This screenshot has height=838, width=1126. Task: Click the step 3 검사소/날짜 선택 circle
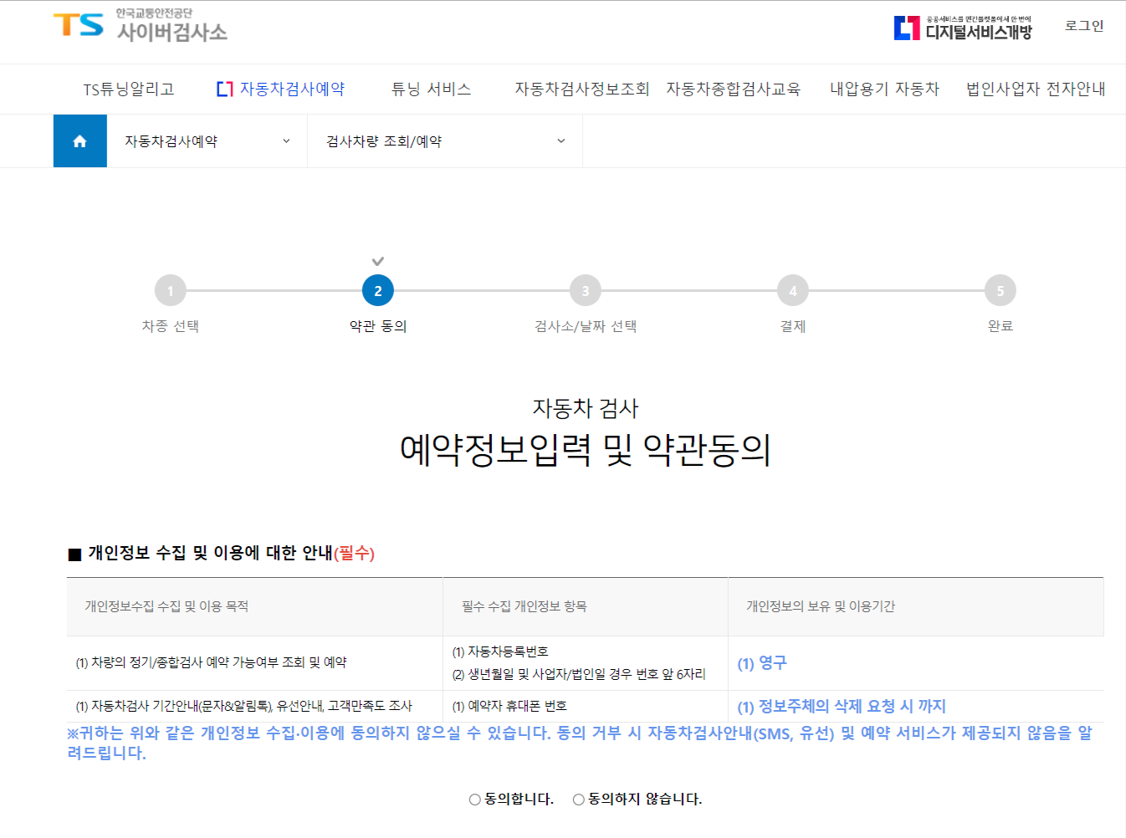pyautogui.click(x=585, y=290)
